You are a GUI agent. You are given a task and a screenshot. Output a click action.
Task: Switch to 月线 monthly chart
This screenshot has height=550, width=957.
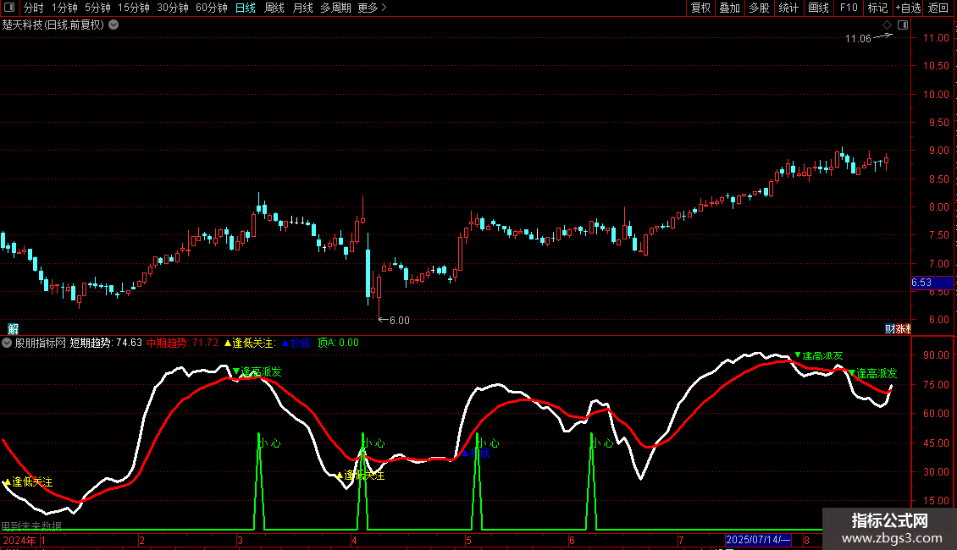coord(302,8)
